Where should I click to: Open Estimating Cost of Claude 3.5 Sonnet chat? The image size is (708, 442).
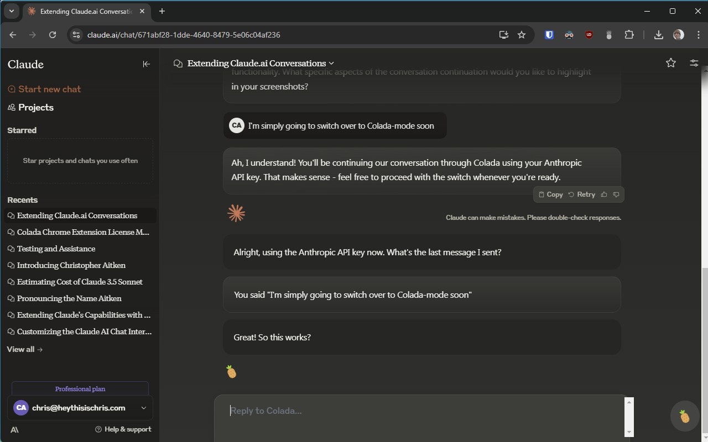click(x=80, y=282)
